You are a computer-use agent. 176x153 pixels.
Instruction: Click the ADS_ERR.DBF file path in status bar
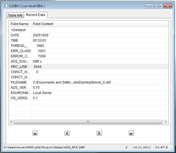pos(44,147)
